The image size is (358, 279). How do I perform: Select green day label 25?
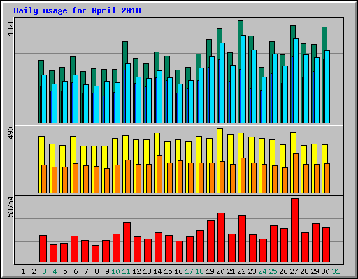(x=273, y=271)
